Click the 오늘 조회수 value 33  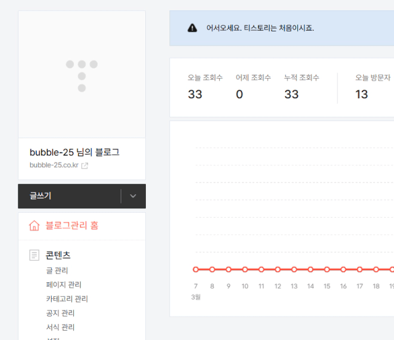click(195, 95)
